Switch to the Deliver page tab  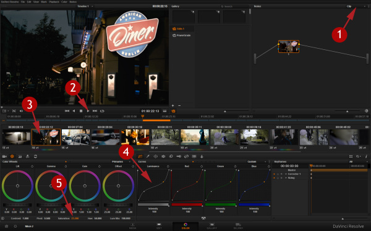(238, 226)
